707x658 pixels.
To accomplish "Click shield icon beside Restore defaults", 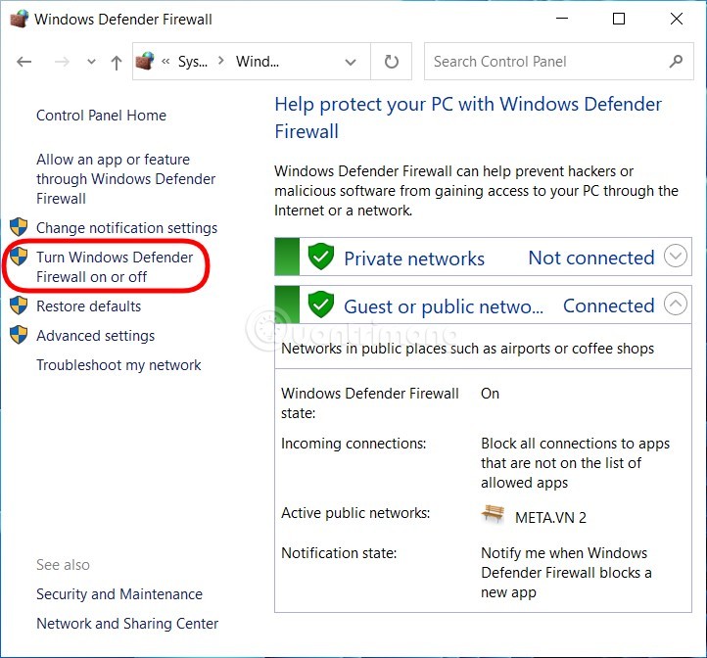I will click(x=19, y=305).
